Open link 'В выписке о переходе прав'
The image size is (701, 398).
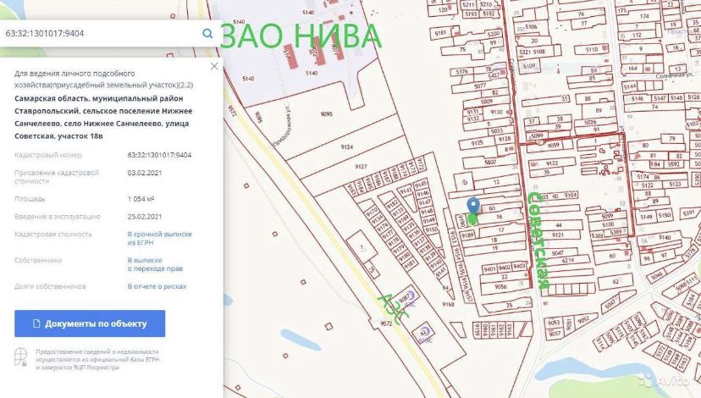click(155, 264)
